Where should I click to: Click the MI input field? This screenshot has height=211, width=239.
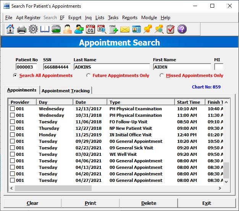click(x=219, y=67)
